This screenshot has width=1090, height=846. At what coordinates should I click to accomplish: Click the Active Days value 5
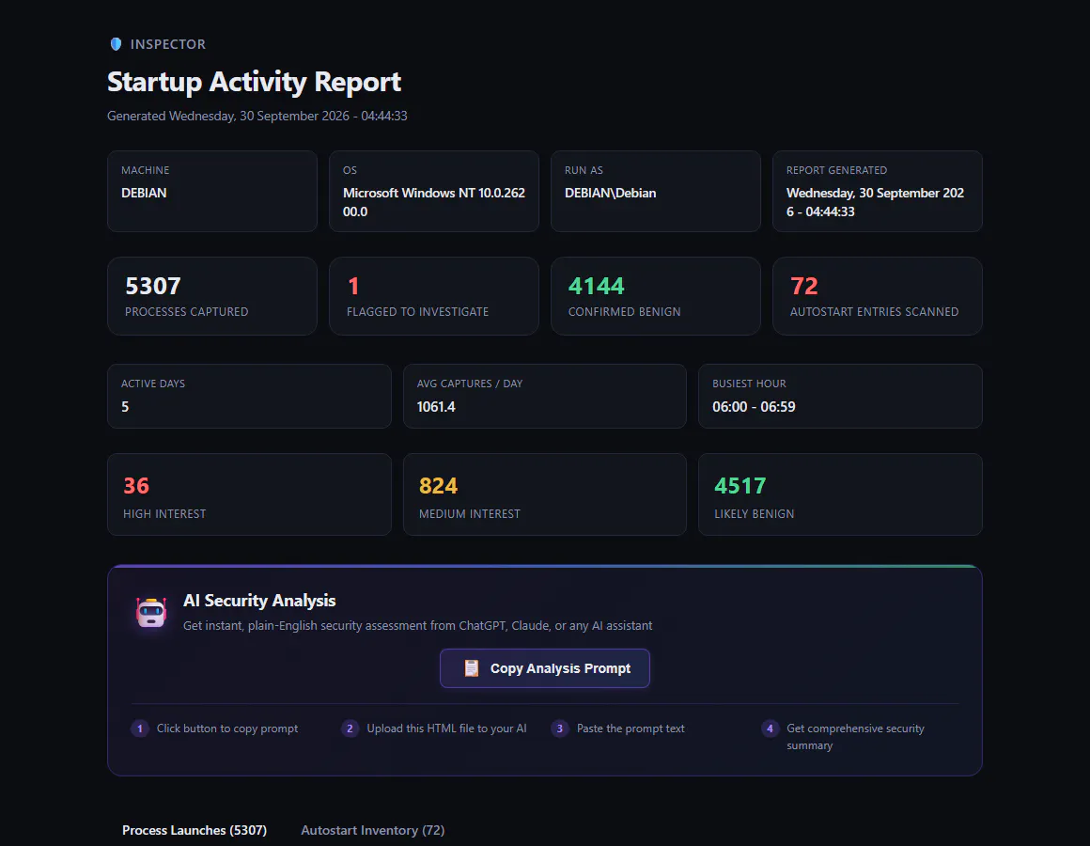125,407
